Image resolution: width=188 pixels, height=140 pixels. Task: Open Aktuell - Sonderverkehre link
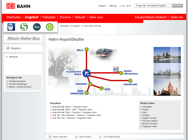(x=20, y=87)
